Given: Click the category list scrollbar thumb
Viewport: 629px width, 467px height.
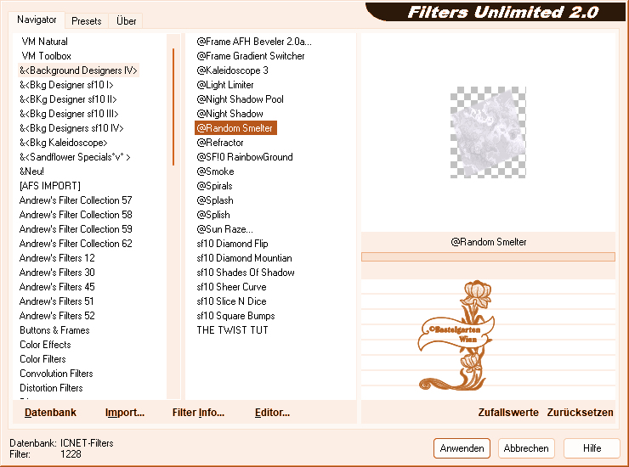Looking at the screenshot, I should (173, 107).
